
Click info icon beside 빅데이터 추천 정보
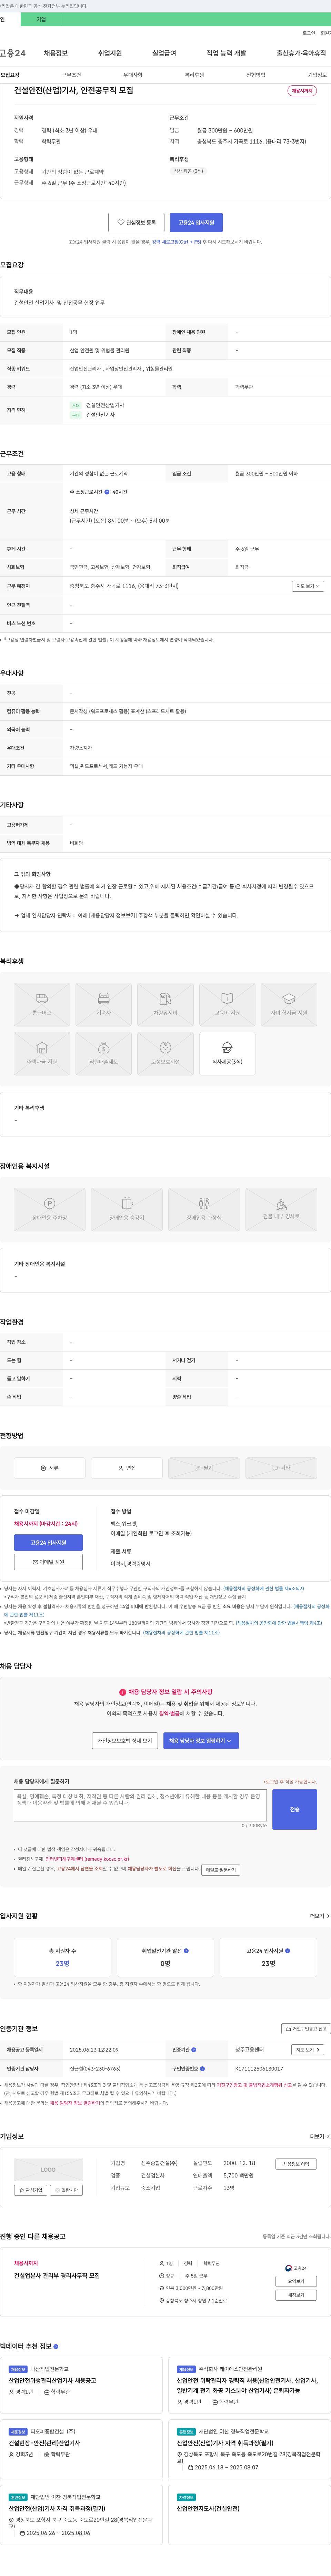tap(56, 2346)
